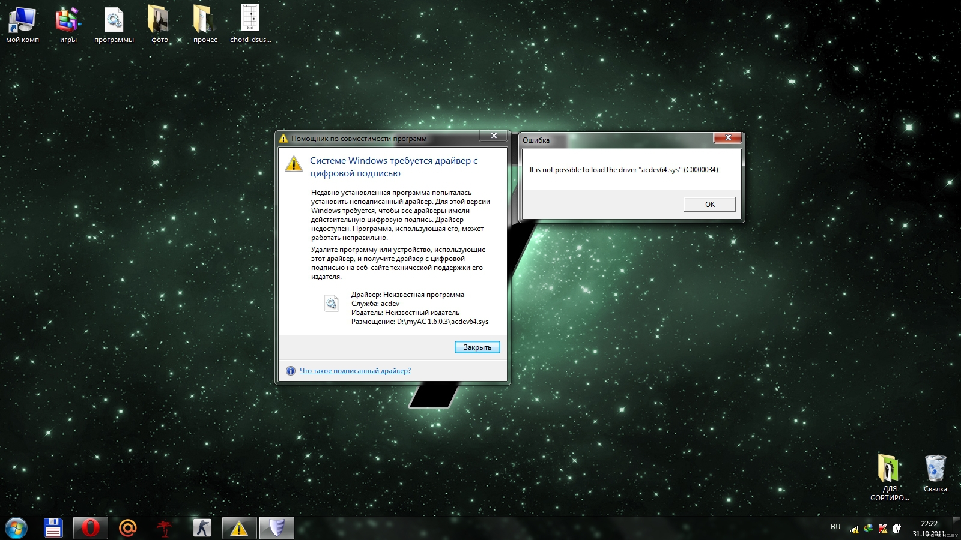The image size is (961, 540).
Task: Close the Ошибка error window
Action: click(728, 138)
